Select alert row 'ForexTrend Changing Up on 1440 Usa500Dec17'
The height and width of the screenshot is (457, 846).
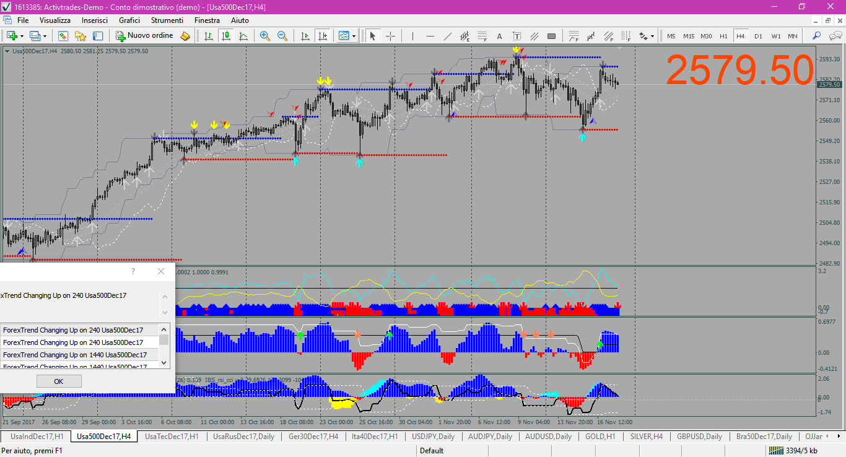(x=79, y=355)
